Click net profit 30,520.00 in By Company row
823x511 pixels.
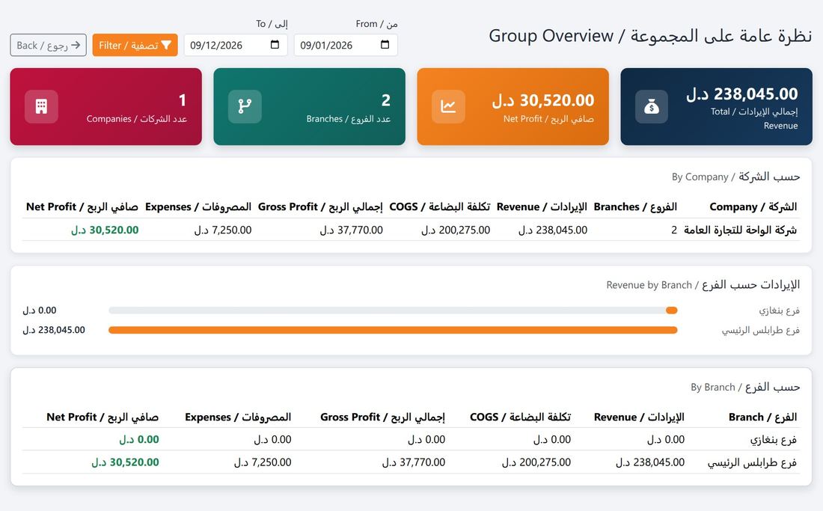105,230
